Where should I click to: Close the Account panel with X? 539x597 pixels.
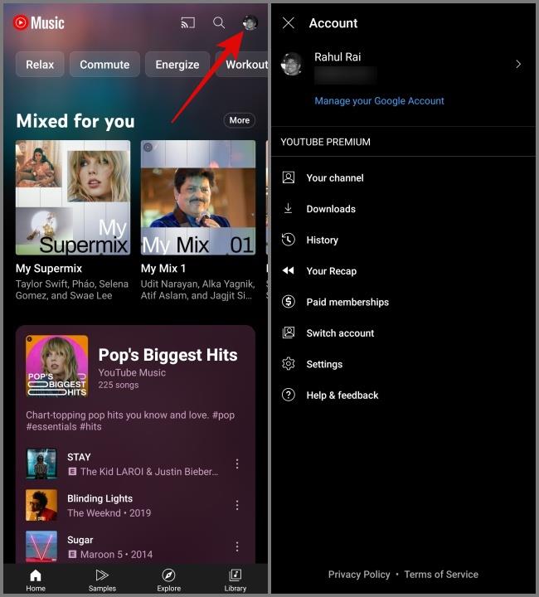(x=289, y=23)
